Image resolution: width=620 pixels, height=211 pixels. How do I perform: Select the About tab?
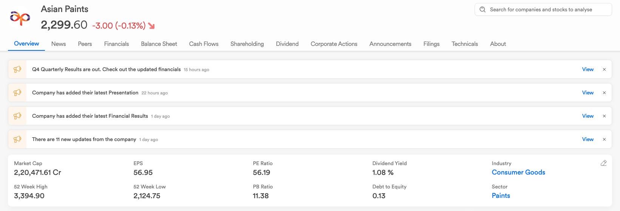tap(498, 44)
